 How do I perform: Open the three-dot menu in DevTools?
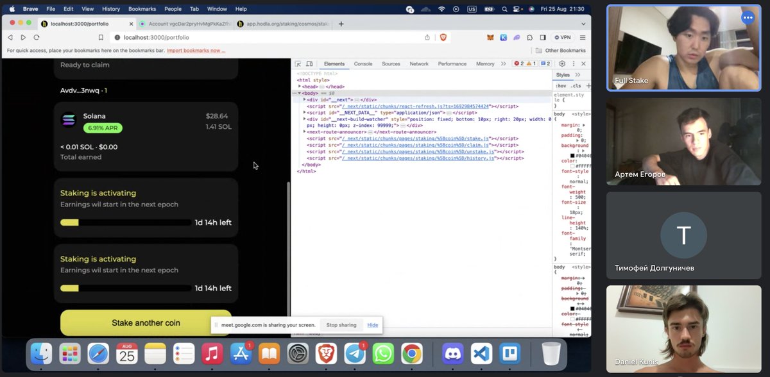(x=573, y=63)
